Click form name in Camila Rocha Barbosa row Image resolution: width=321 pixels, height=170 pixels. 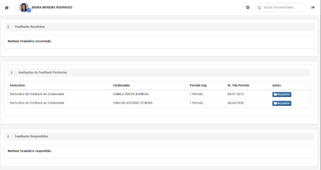pyautogui.click(x=37, y=94)
